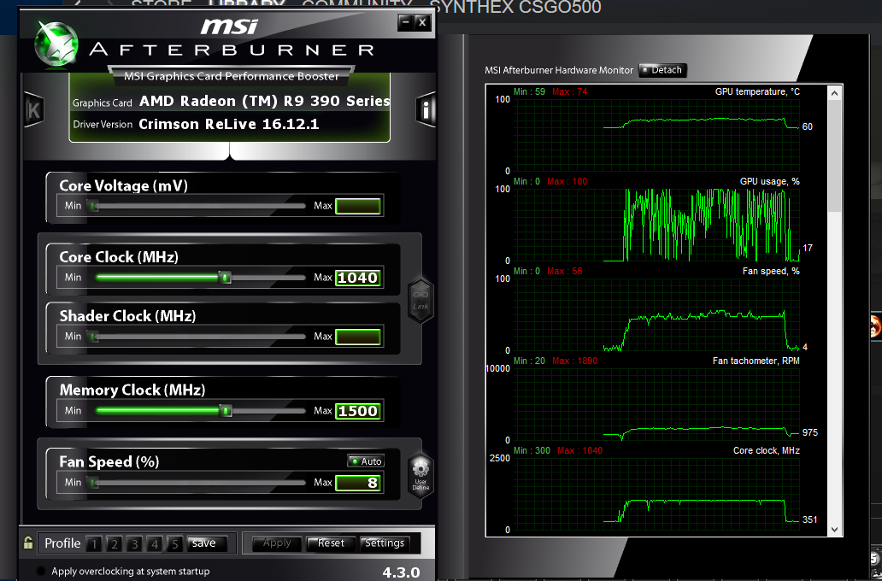Viewport: 882px width, 581px height.
Task: Open Kombustor via the K side button
Action: pyautogui.click(x=33, y=109)
